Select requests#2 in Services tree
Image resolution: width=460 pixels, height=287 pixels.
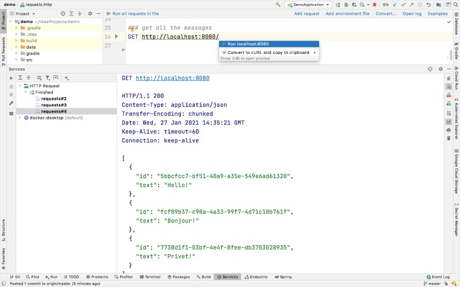[53, 99]
